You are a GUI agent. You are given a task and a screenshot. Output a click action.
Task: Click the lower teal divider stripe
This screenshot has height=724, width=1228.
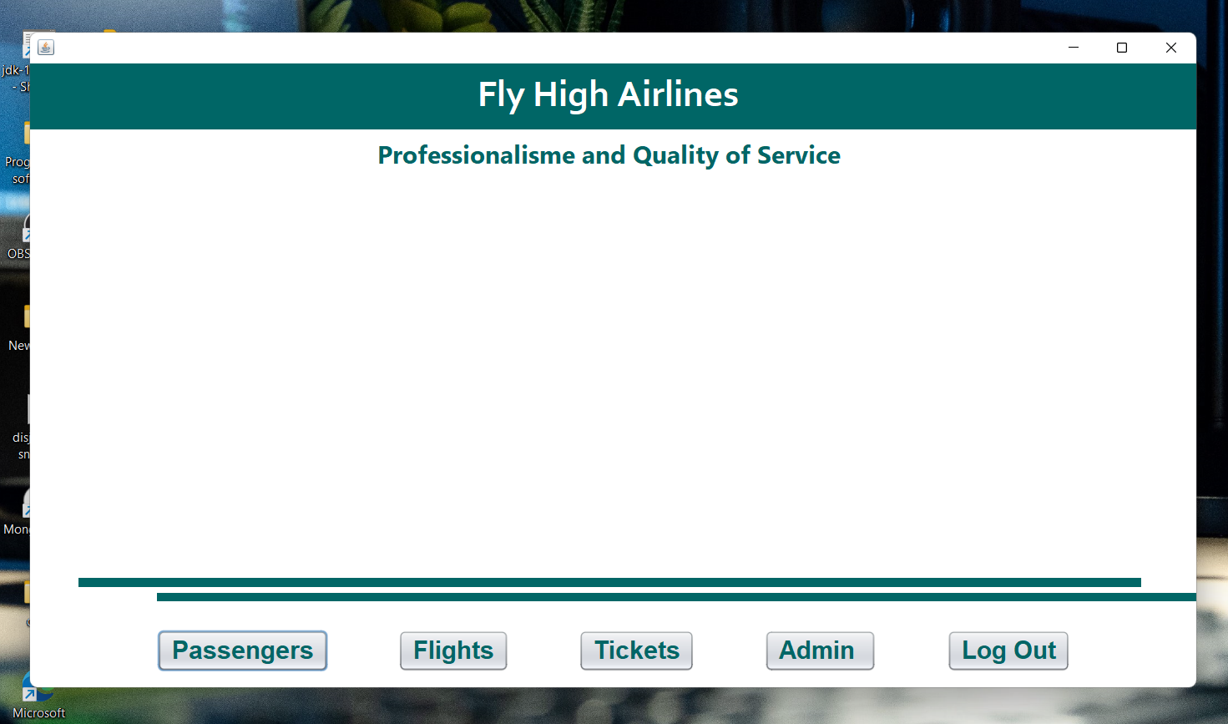pyautogui.click(x=676, y=596)
